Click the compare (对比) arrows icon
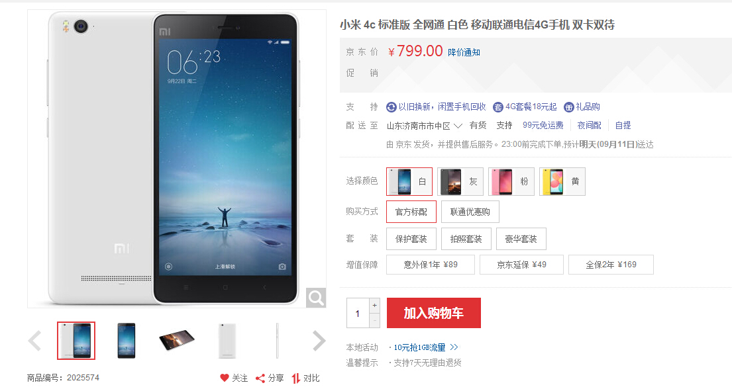732x391 pixels. pos(296,378)
